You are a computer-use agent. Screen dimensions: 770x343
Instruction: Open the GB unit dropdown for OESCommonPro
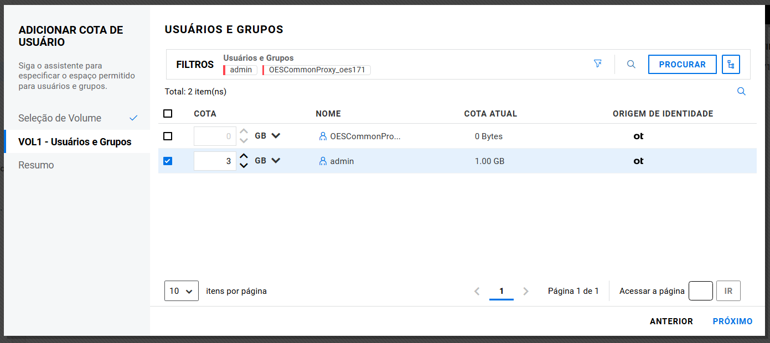[x=276, y=136]
